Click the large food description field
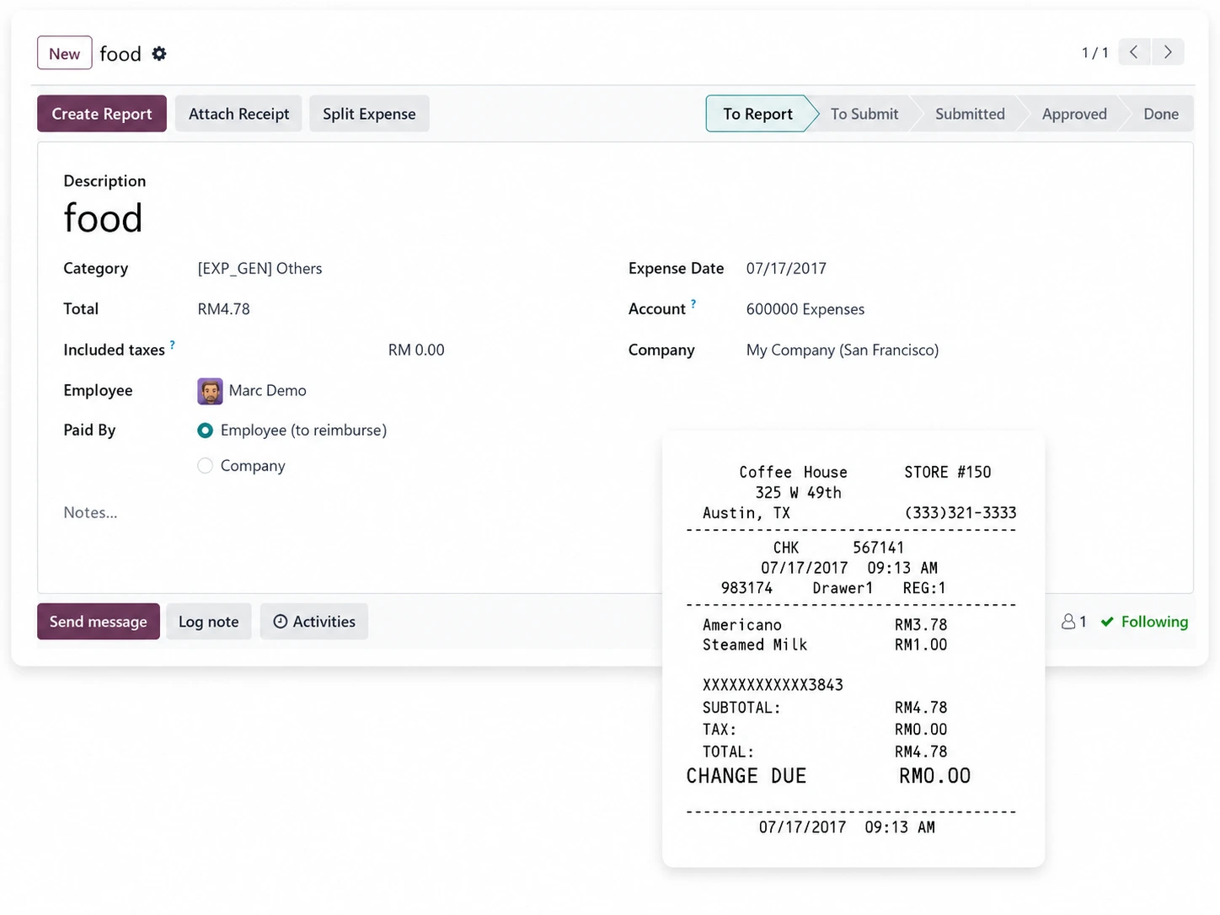The height and width of the screenshot is (915, 1220). tap(103, 217)
